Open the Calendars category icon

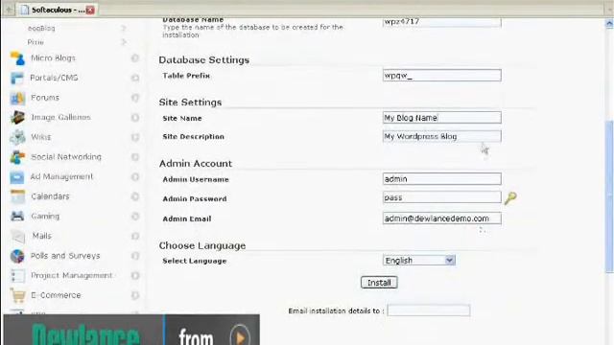coord(17,196)
